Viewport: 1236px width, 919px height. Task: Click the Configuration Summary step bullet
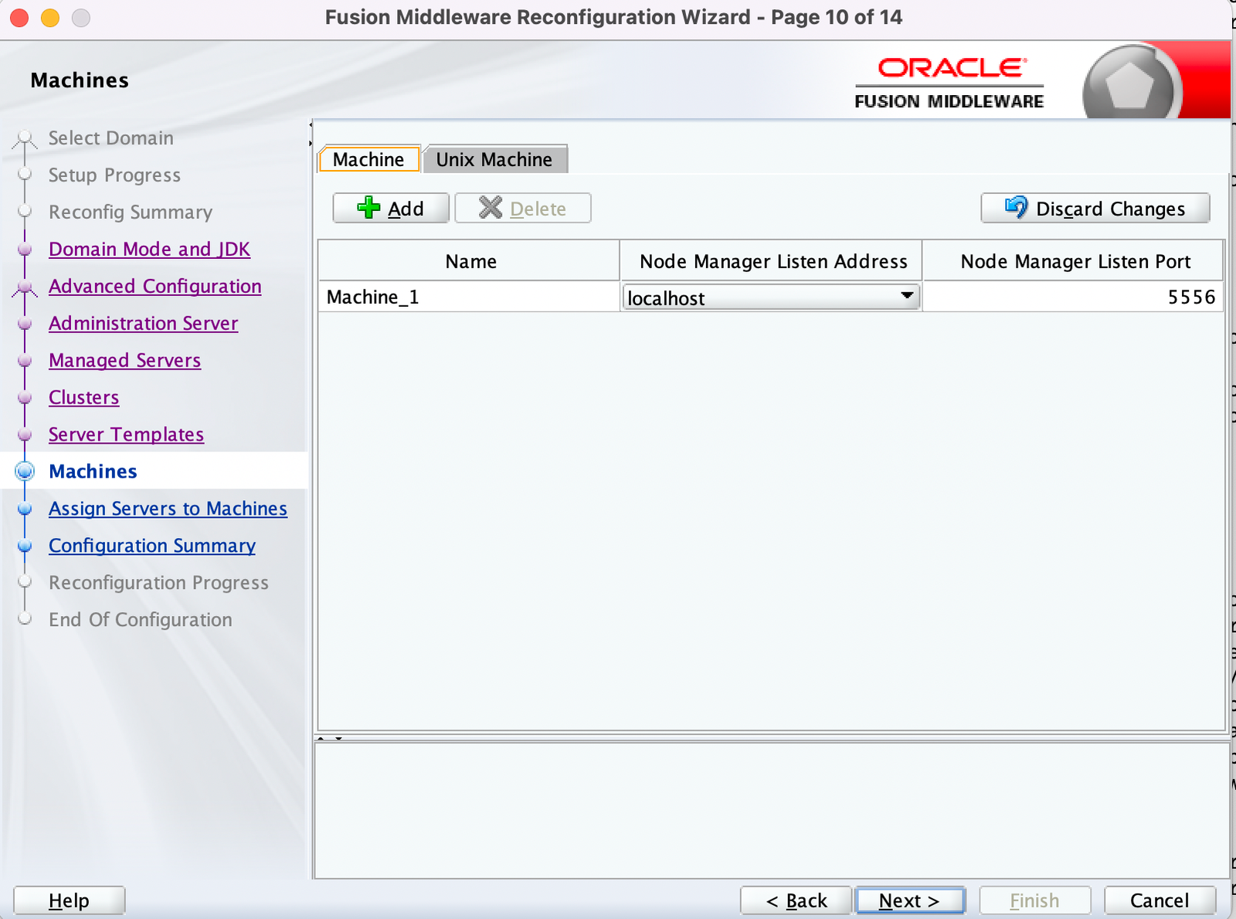point(25,546)
